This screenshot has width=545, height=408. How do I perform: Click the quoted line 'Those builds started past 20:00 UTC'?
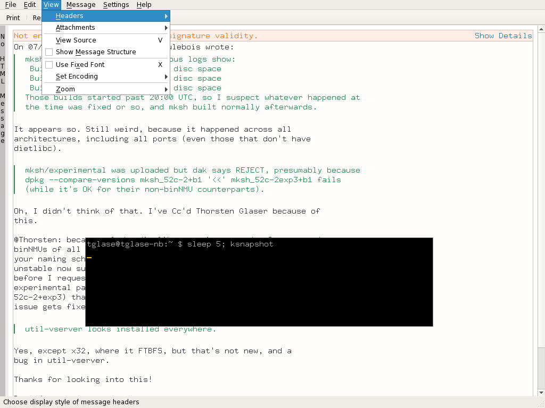tap(193, 98)
